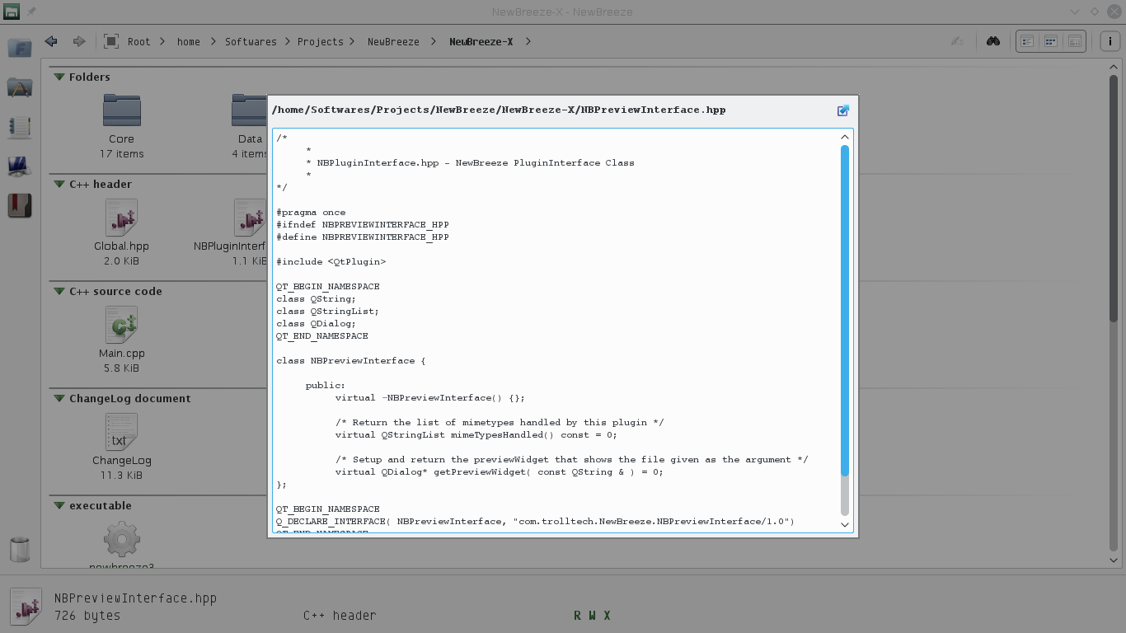Navigate to Root breadcrumb
The height and width of the screenshot is (633, 1126).
coord(138,41)
